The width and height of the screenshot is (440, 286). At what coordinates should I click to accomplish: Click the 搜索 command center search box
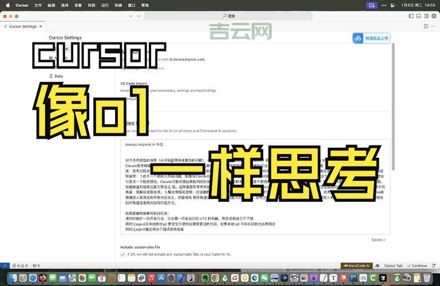point(228,16)
